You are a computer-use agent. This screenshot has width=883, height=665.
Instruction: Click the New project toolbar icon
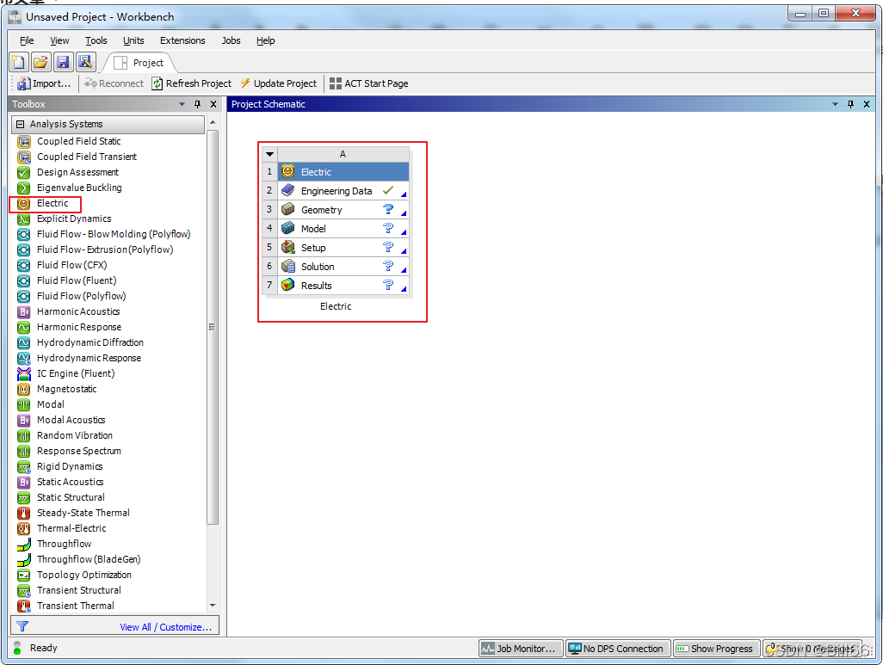point(19,62)
